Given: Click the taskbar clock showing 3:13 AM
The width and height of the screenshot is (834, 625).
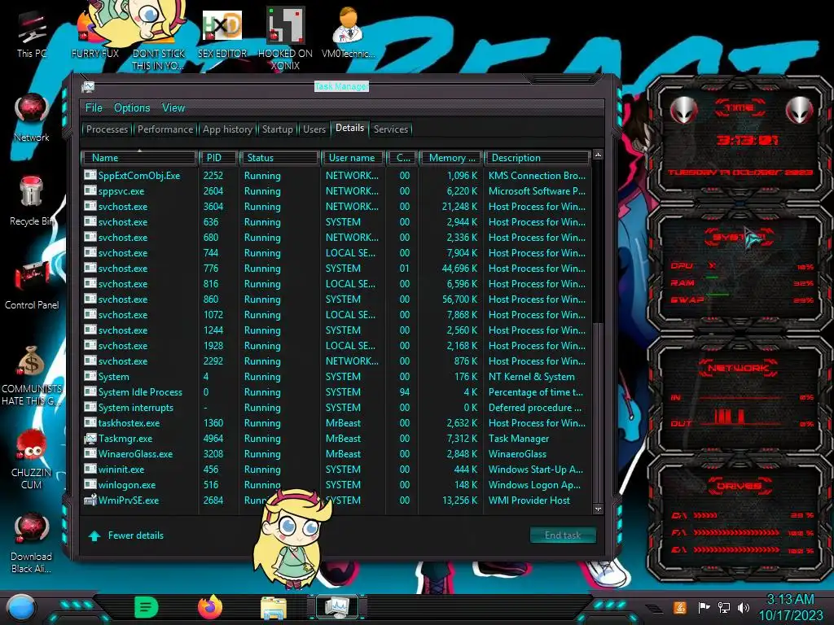Looking at the screenshot, I should click(790, 607).
